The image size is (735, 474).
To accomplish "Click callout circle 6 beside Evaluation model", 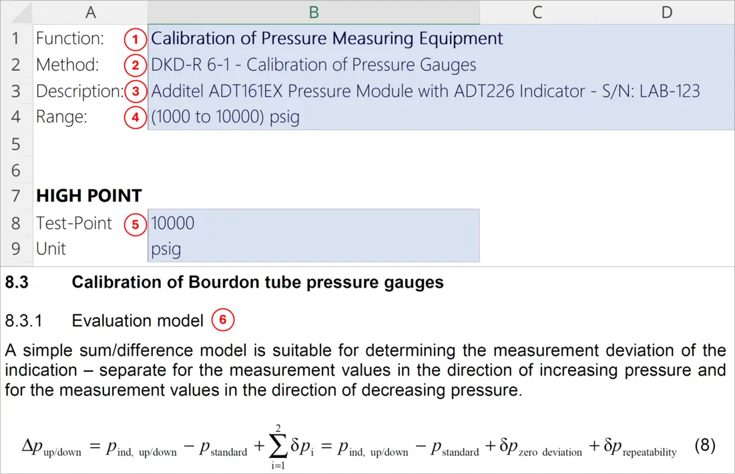I will click(224, 320).
